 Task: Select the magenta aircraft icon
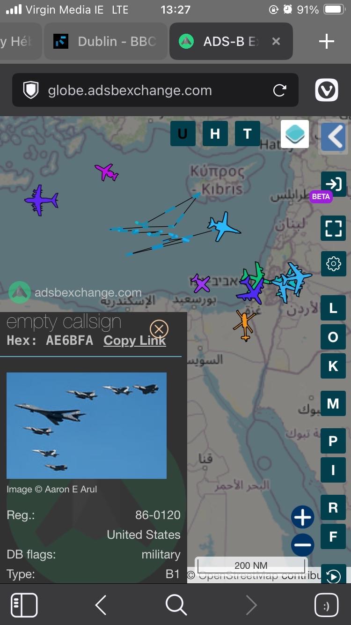(x=107, y=172)
